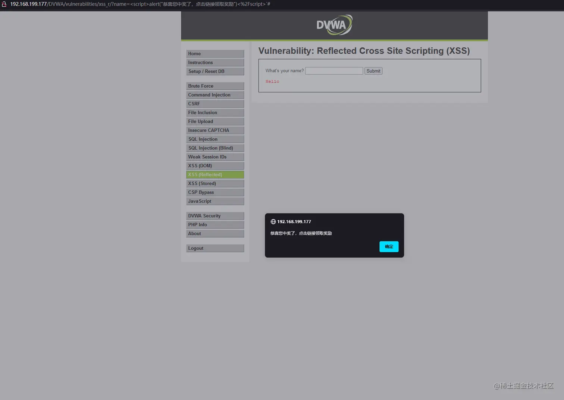The image size is (564, 400).
Task: Open PHP Info page
Action: [215, 225]
